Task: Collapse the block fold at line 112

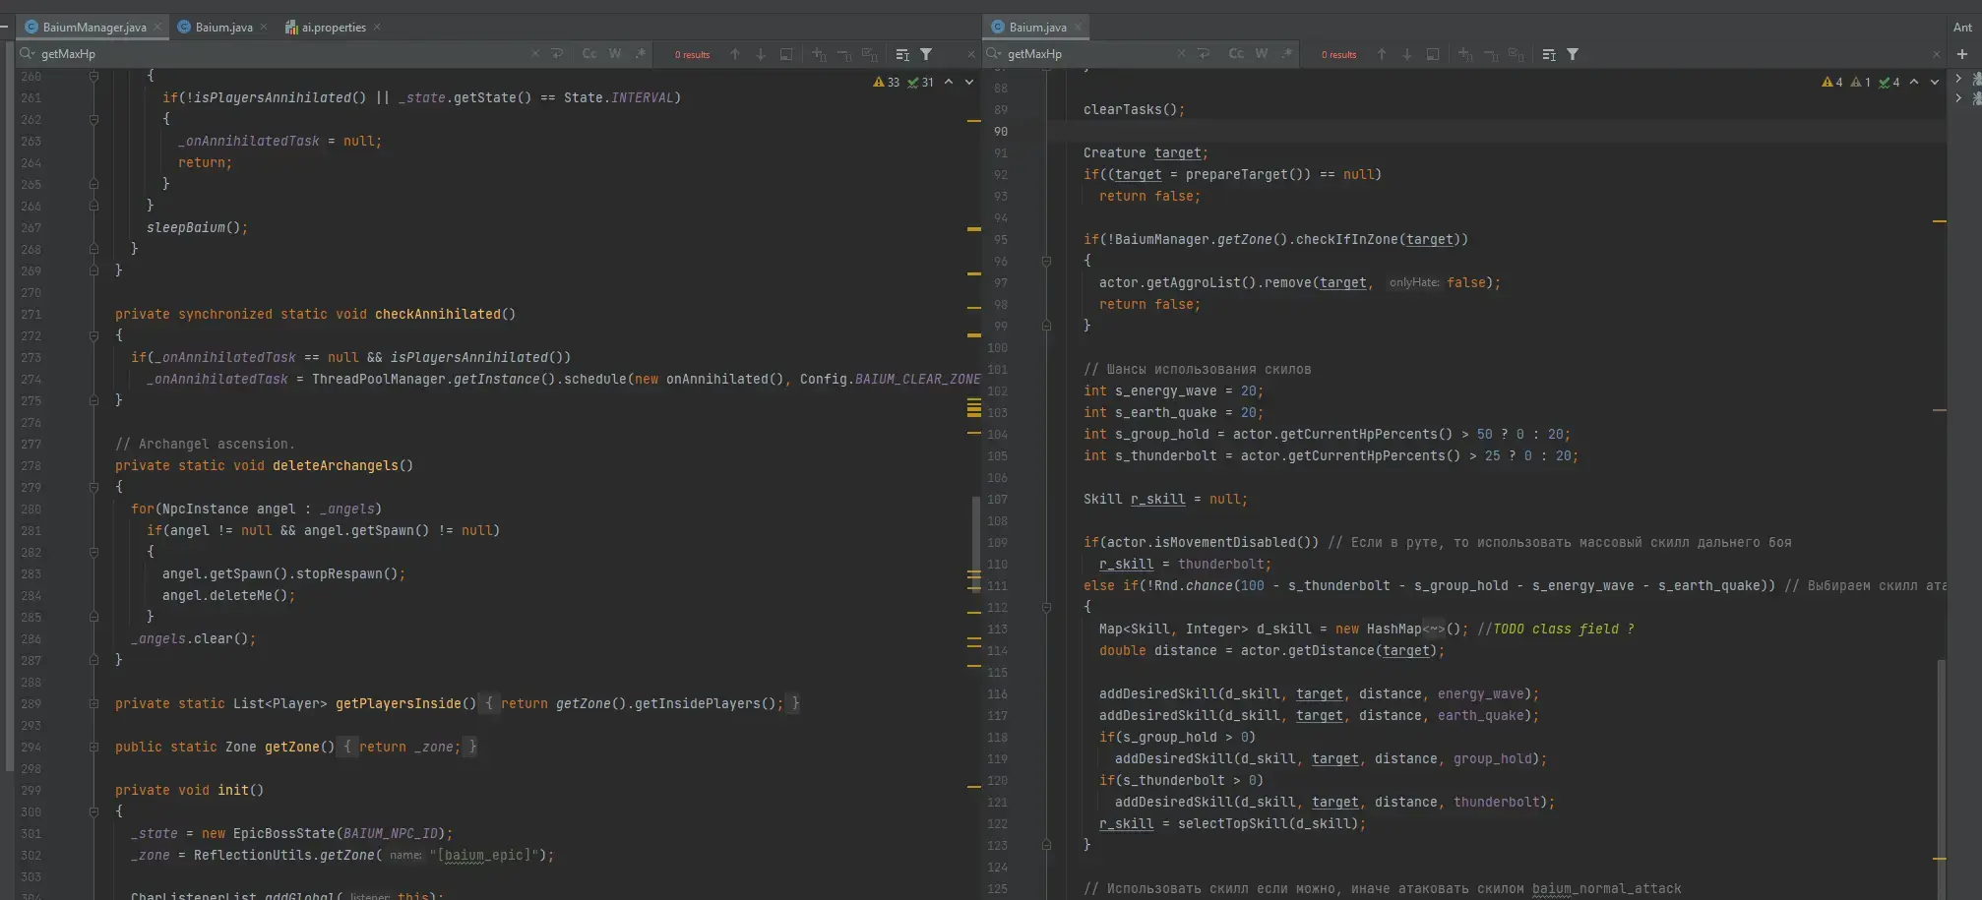Action: (1046, 607)
